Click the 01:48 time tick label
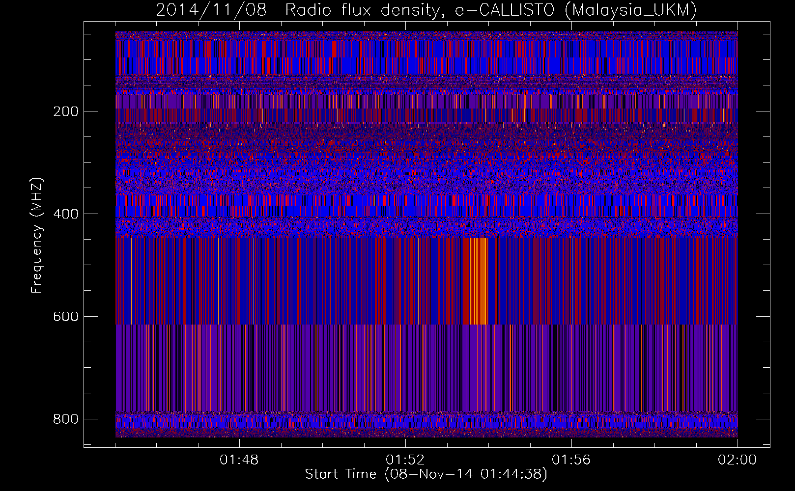This screenshot has height=491, width=795. point(239,460)
